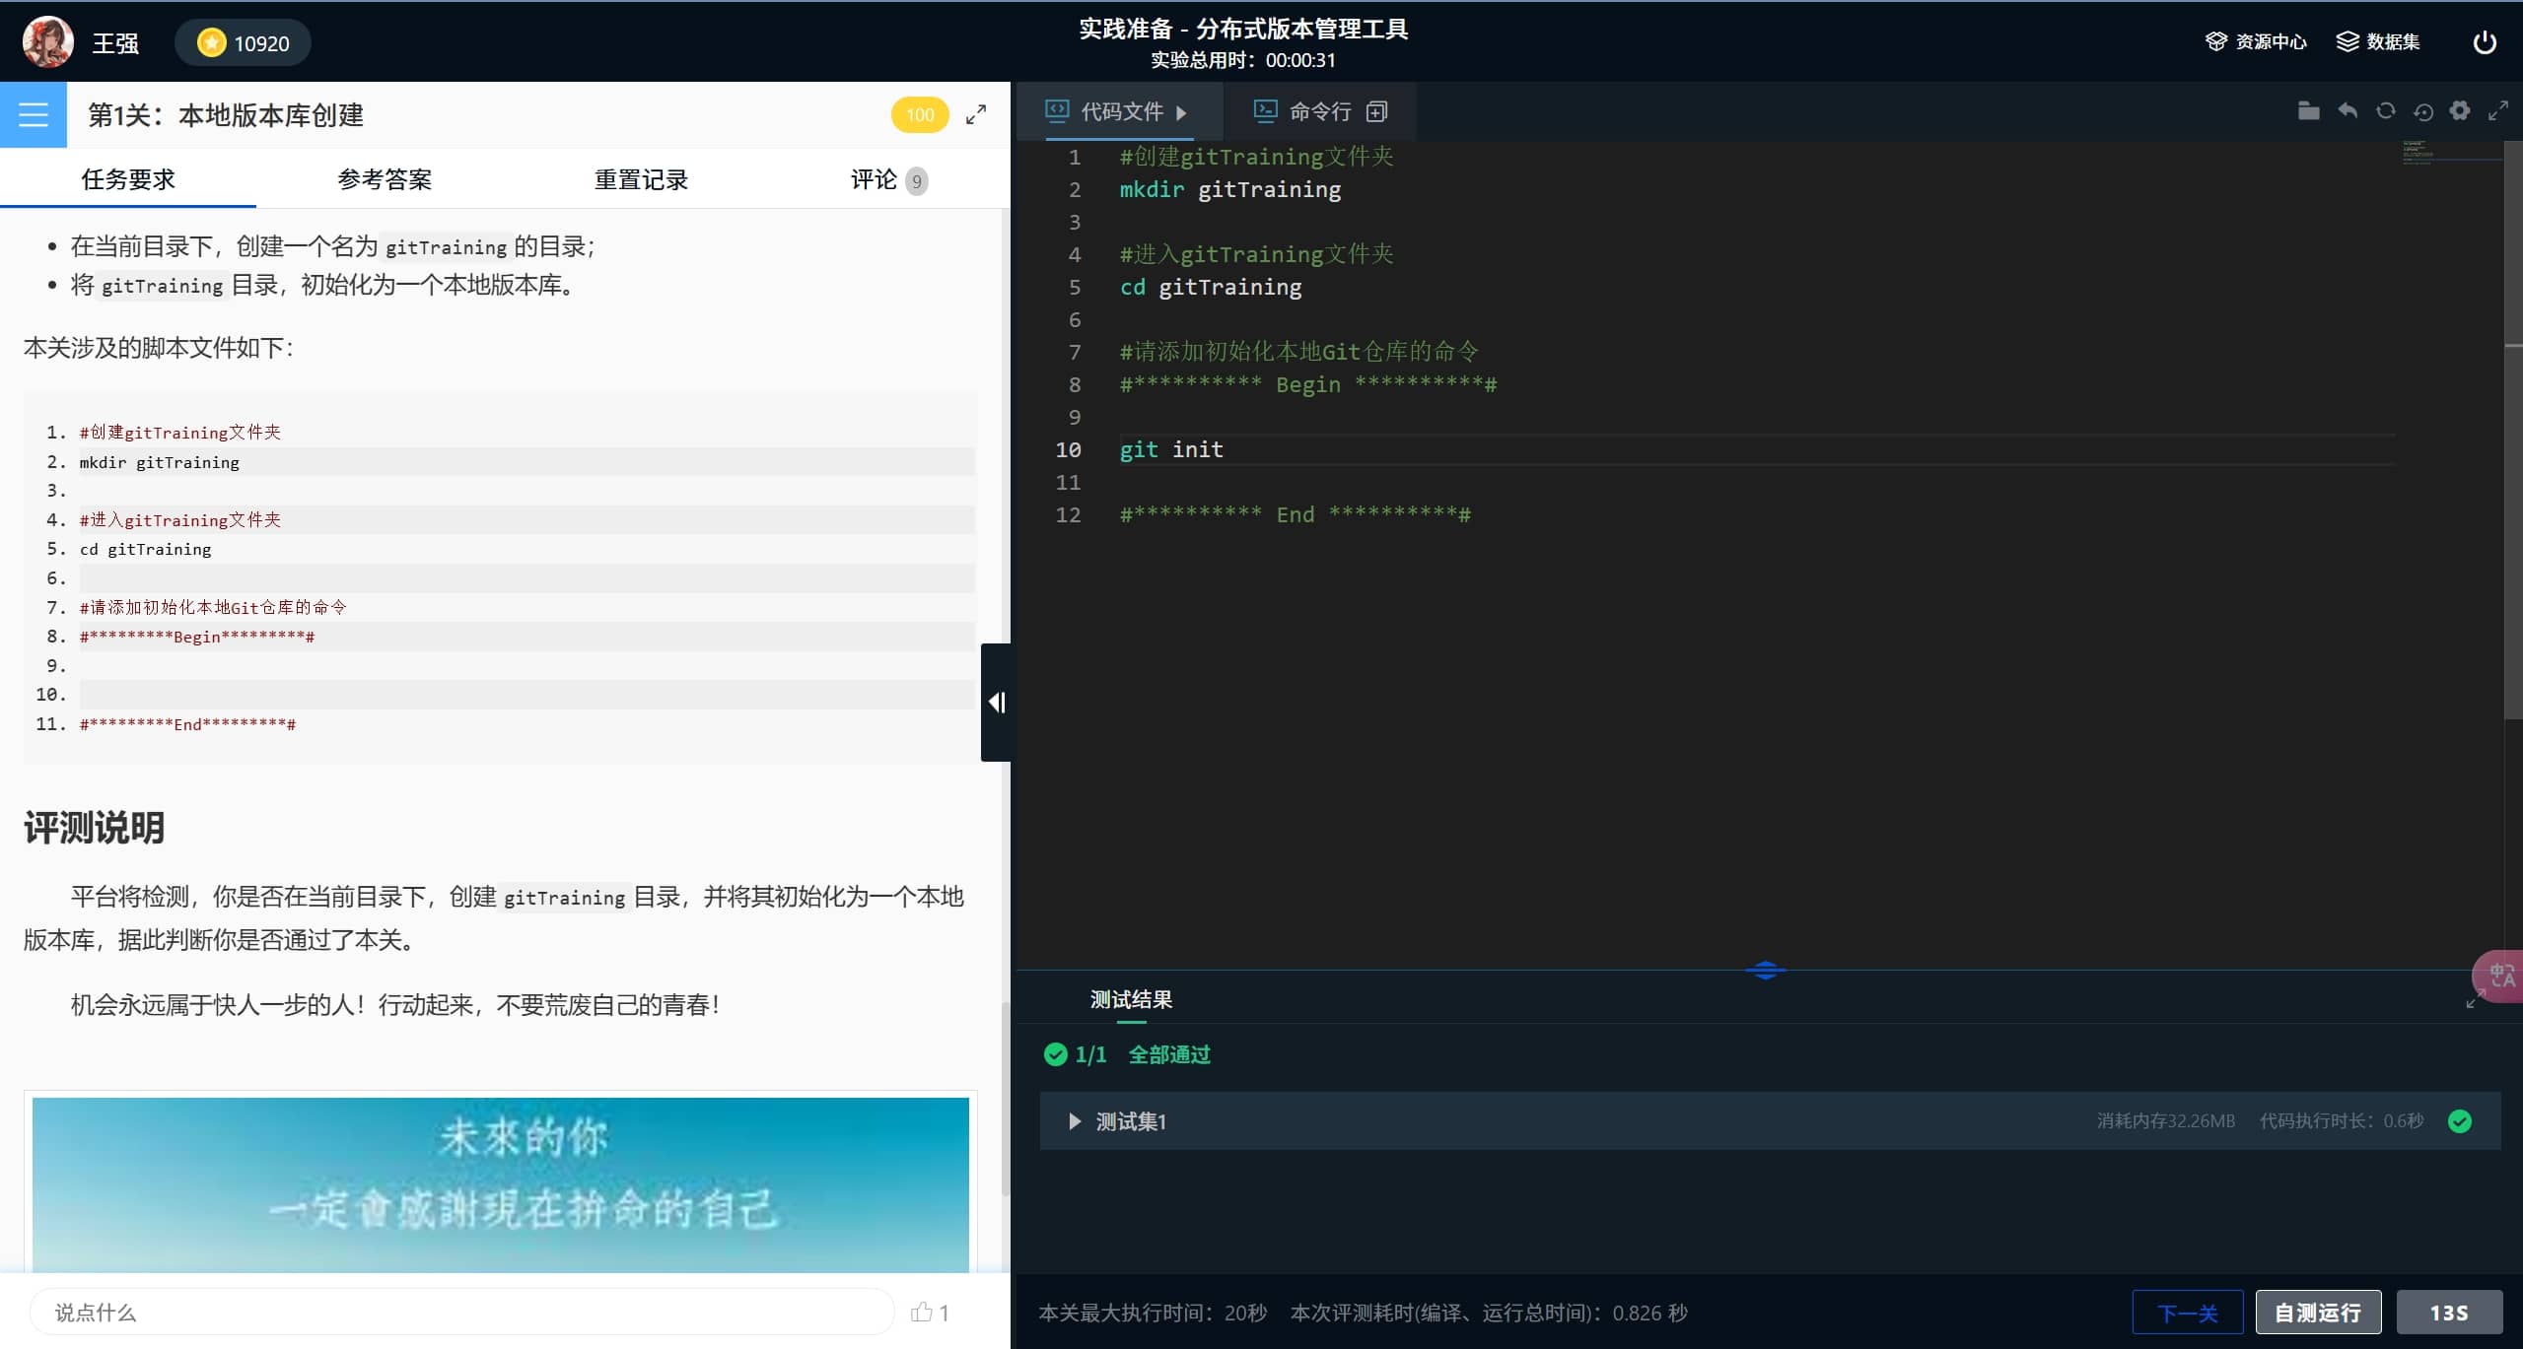The width and height of the screenshot is (2523, 1349).
Task: Click the 13S timer button
Action: click(x=2449, y=1312)
